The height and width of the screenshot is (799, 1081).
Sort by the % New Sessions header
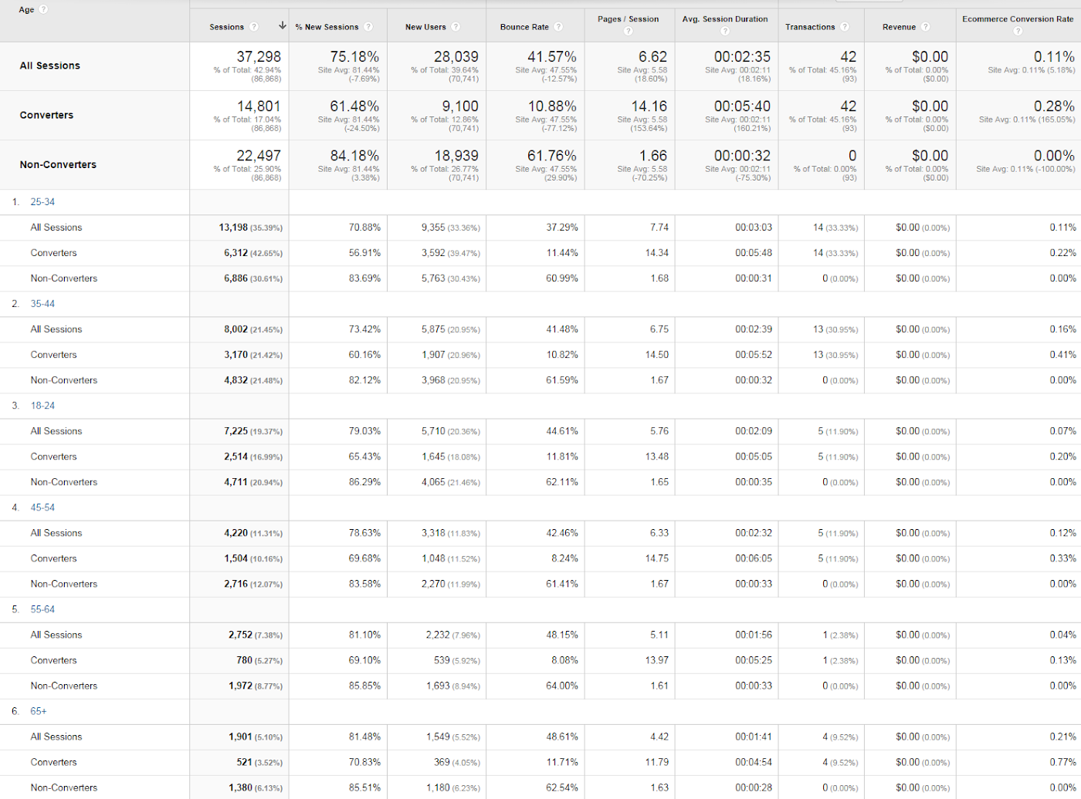(327, 27)
